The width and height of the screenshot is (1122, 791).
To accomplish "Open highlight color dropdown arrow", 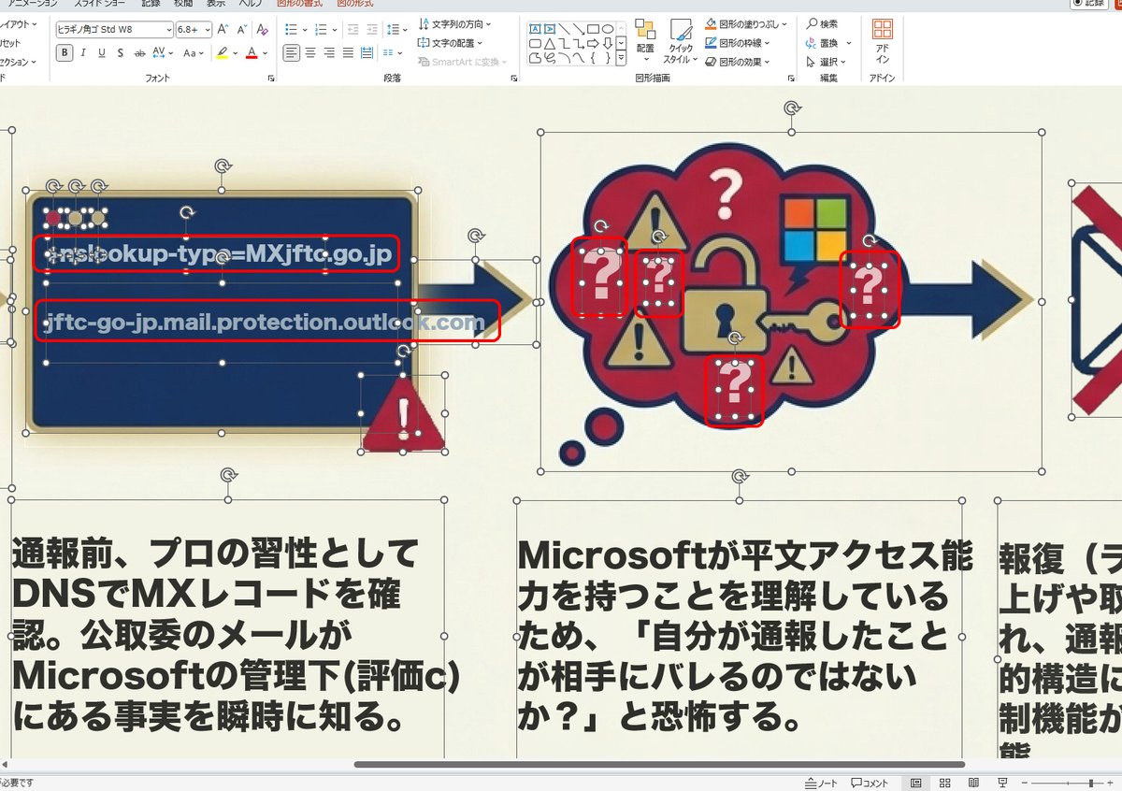I will pos(235,53).
